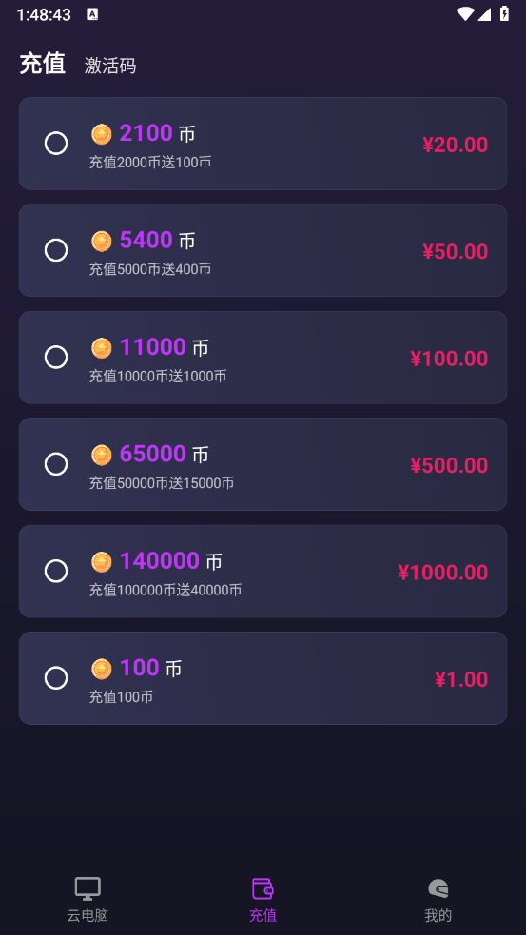The image size is (526, 935).
Task: Choose the 140000 币 radio option
Action: [56, 572]
